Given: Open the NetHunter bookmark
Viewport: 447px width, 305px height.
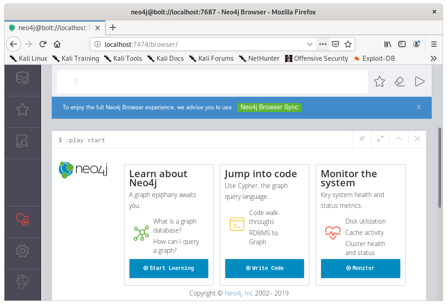Looking at the screenshot, I should pyautogui.click(x=259, y=58).
